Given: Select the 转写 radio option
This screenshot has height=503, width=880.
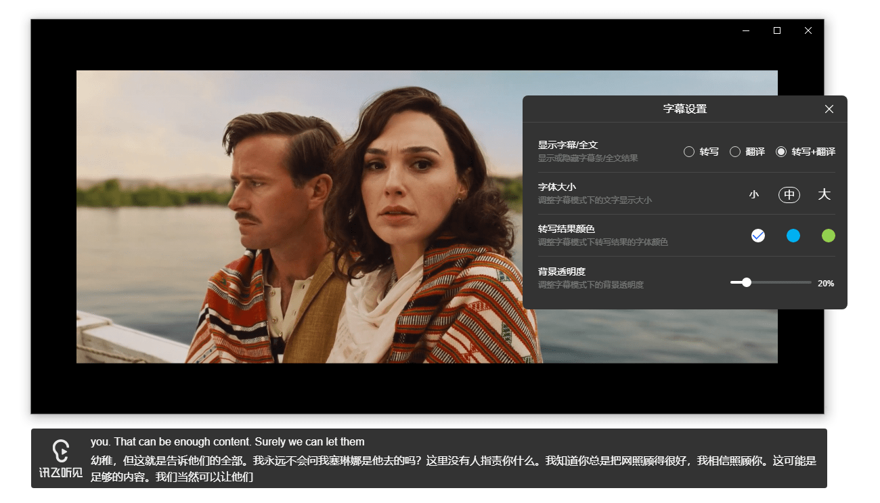Looking at the screenshot, I should [701, 152].
